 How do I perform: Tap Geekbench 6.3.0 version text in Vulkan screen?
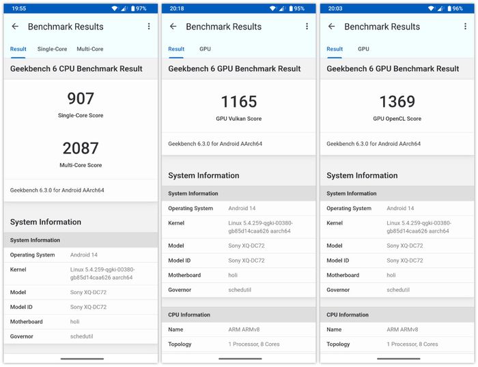pos(215,144)
